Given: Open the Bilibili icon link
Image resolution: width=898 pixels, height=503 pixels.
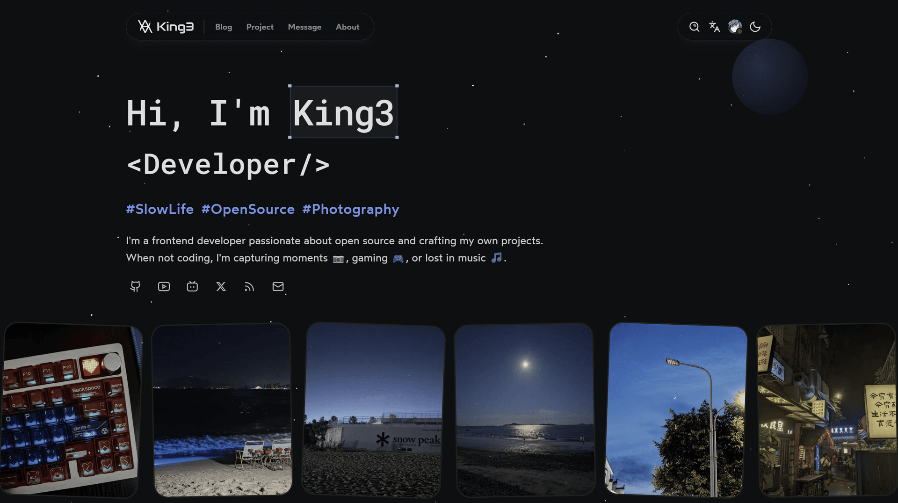Looking at the screenshot, I should click(x=192, y=286).
